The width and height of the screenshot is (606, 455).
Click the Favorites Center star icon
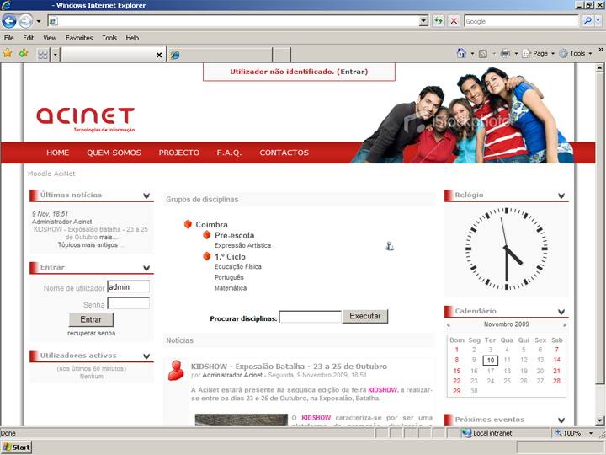point(8,53)
